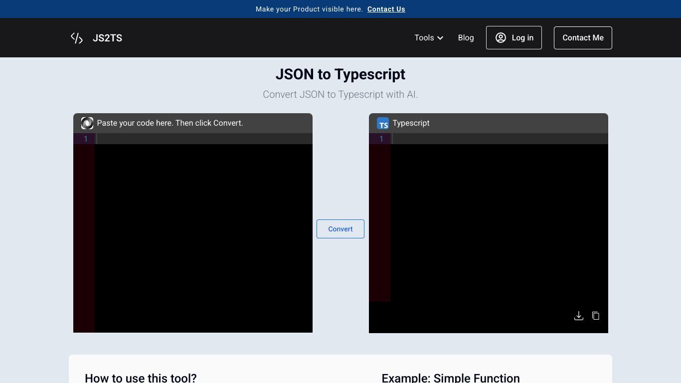
Task: Click the 'Paste your code here' header text
Action: pos(170,123)
